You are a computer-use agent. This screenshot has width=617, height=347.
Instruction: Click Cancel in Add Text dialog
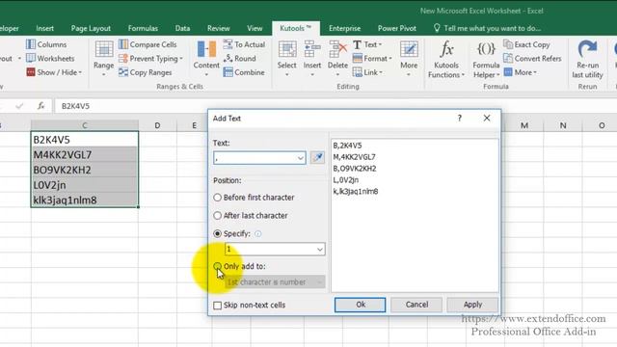(x=416, y=305)
